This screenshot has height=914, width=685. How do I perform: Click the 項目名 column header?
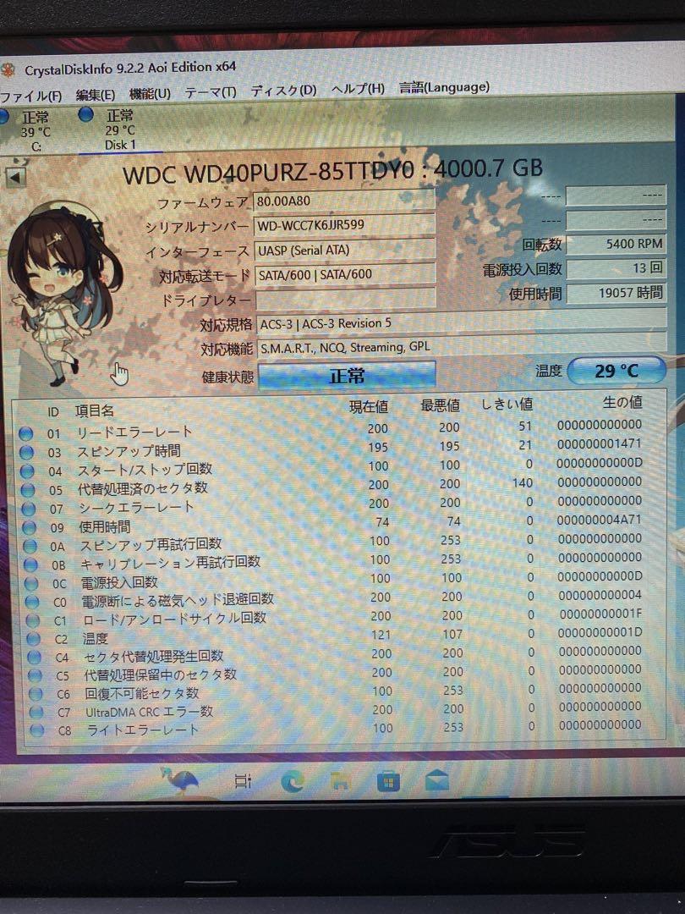click(95, 411)
